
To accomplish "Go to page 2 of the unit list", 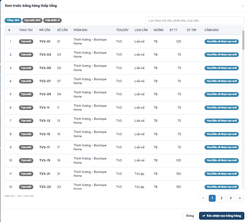I will (x=221, y=198).
